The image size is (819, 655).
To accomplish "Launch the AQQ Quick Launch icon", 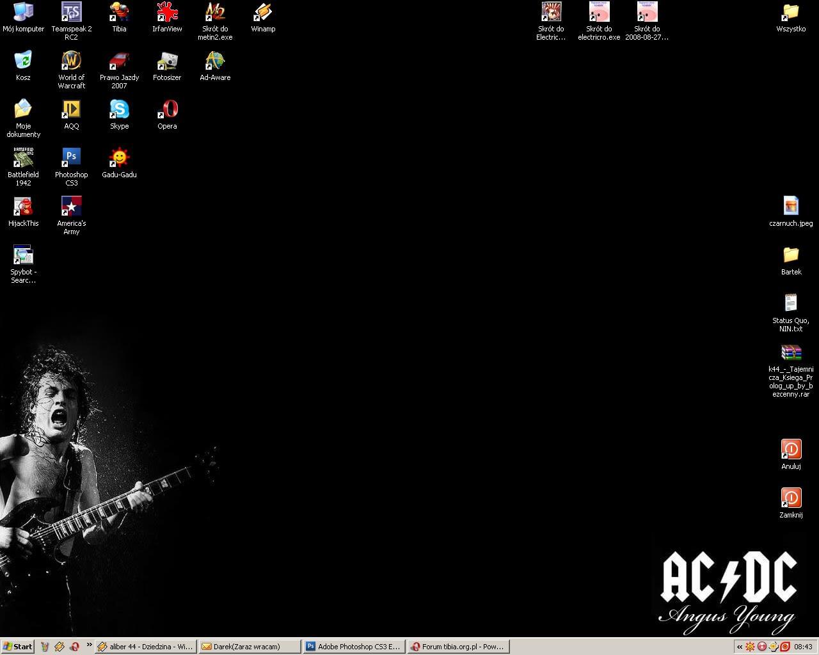I will 60,647.
